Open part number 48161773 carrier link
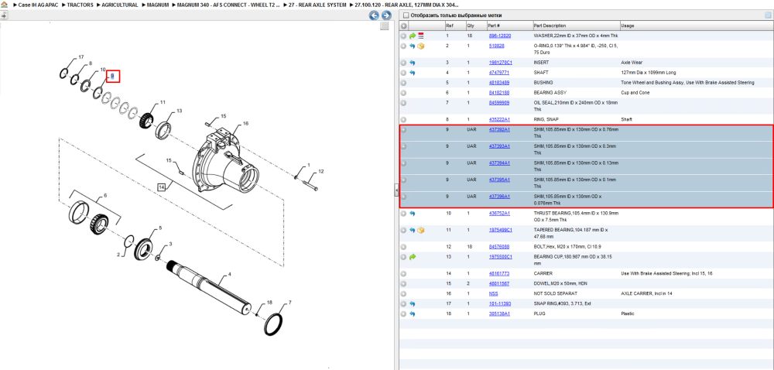 [x=498, y=273]
